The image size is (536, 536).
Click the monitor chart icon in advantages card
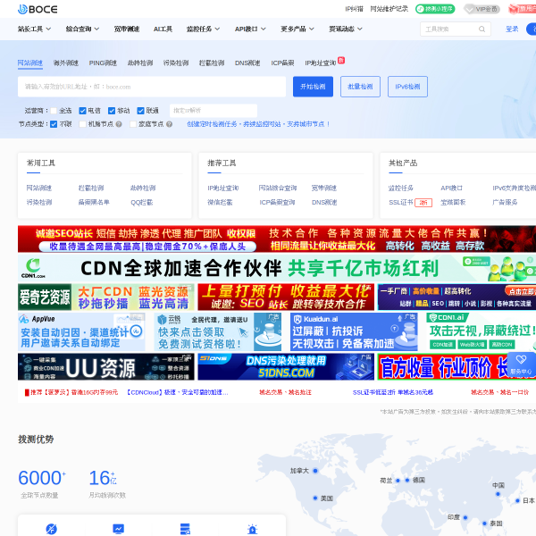pyautogui.click(x=118, y=529)
